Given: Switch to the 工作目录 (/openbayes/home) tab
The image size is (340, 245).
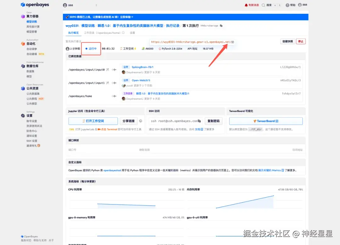Looking at the screenshot, I should 102,33.
